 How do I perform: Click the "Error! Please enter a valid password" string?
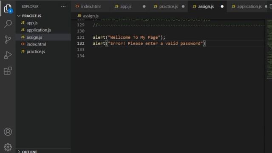coord(155,43)
